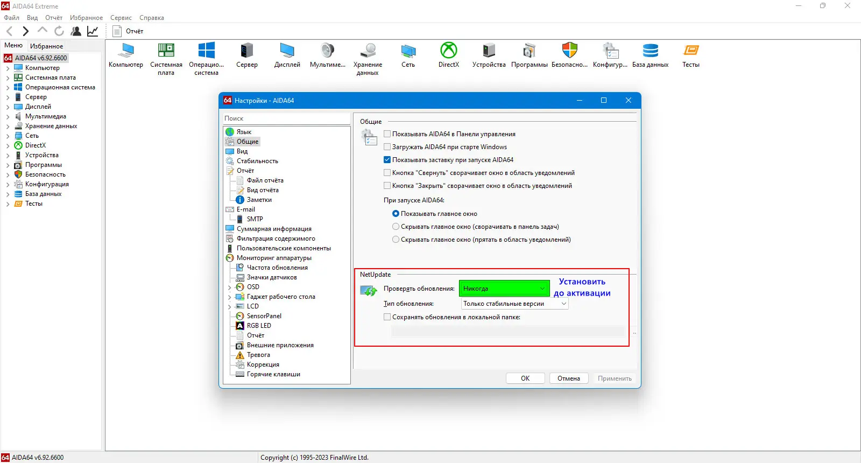Open the Тип обновления dropdown

514,304
